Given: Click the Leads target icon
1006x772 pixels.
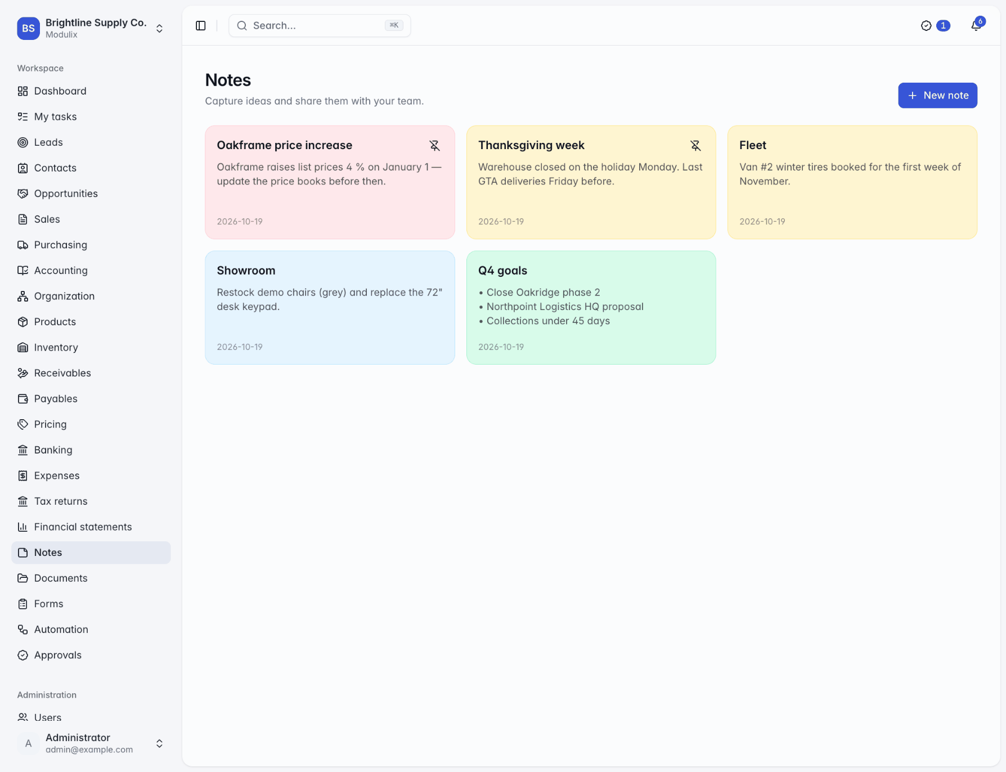Looking at the screenshot, I should [x=23, y=142].
